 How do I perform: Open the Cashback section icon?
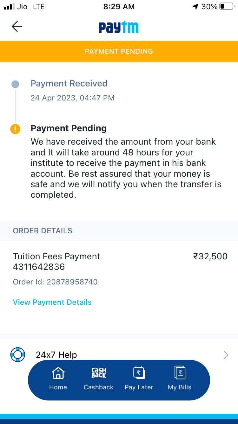pos(99,373)
